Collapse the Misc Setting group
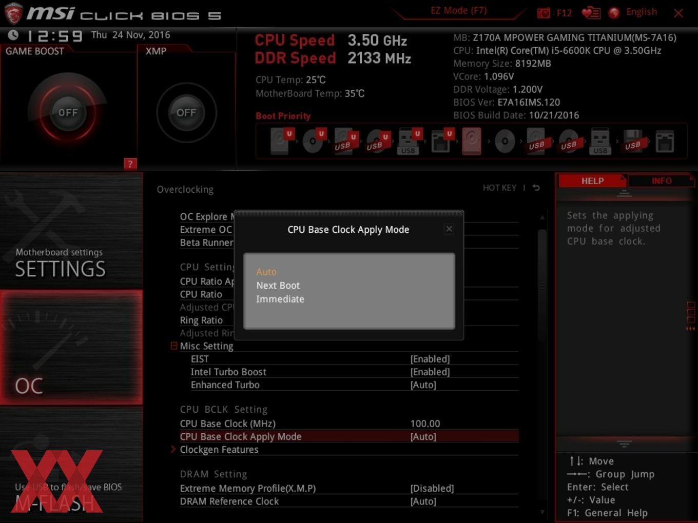The image size is (698, 523). pos(174,346)
